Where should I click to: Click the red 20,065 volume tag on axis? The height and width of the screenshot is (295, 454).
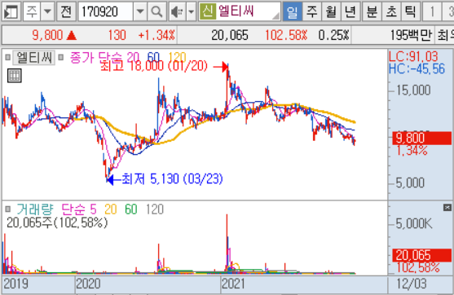(421, 255)
